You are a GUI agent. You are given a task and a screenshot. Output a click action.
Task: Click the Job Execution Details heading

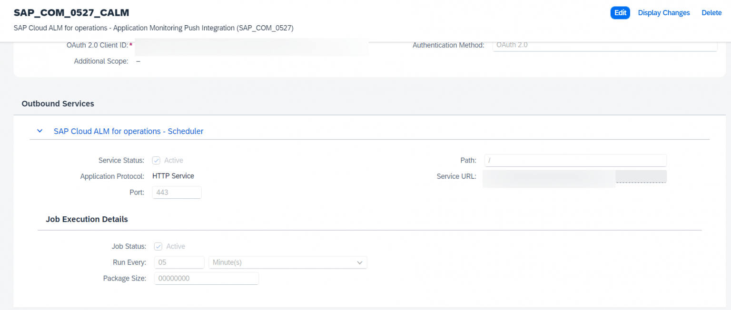tap(87, 219)
